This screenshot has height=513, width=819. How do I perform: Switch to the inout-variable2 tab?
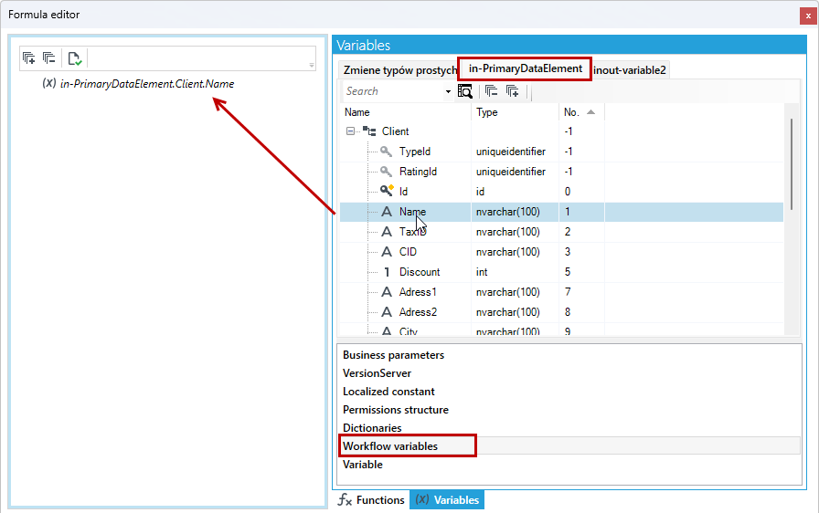pos(630,70)
